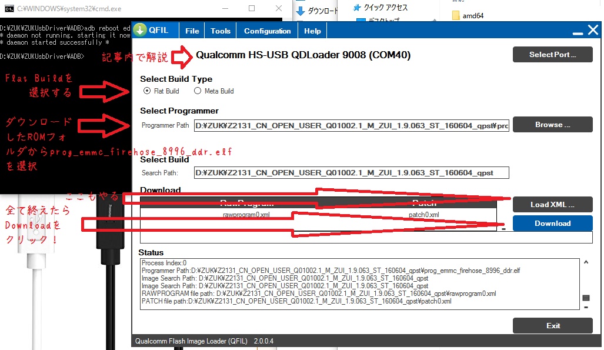
Task: Click the Status log scroll up arrow
Action: (586, 262)
